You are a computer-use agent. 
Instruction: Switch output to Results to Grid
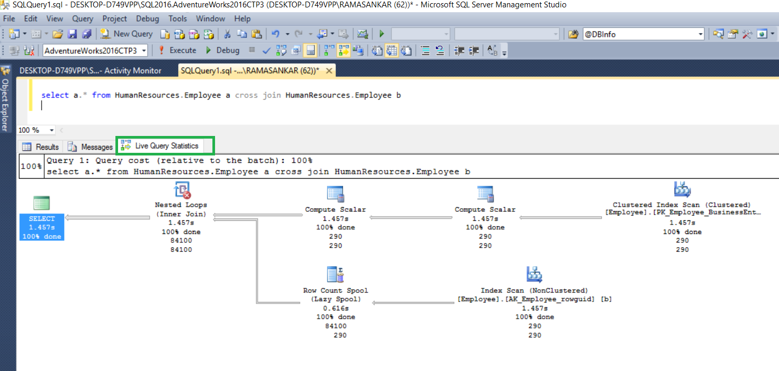[x=392, y=51]
